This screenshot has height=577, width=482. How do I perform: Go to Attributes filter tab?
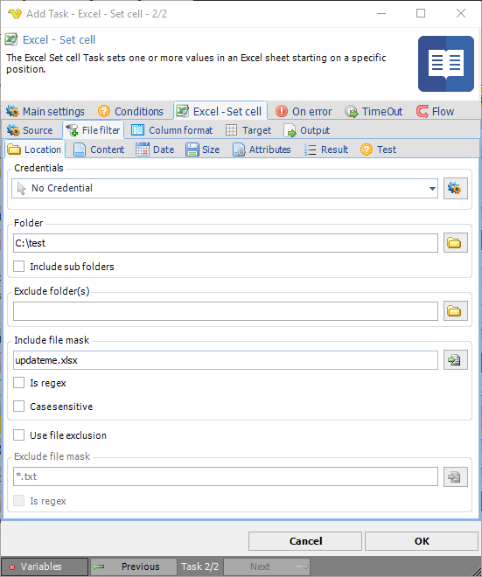pos(262,149)
